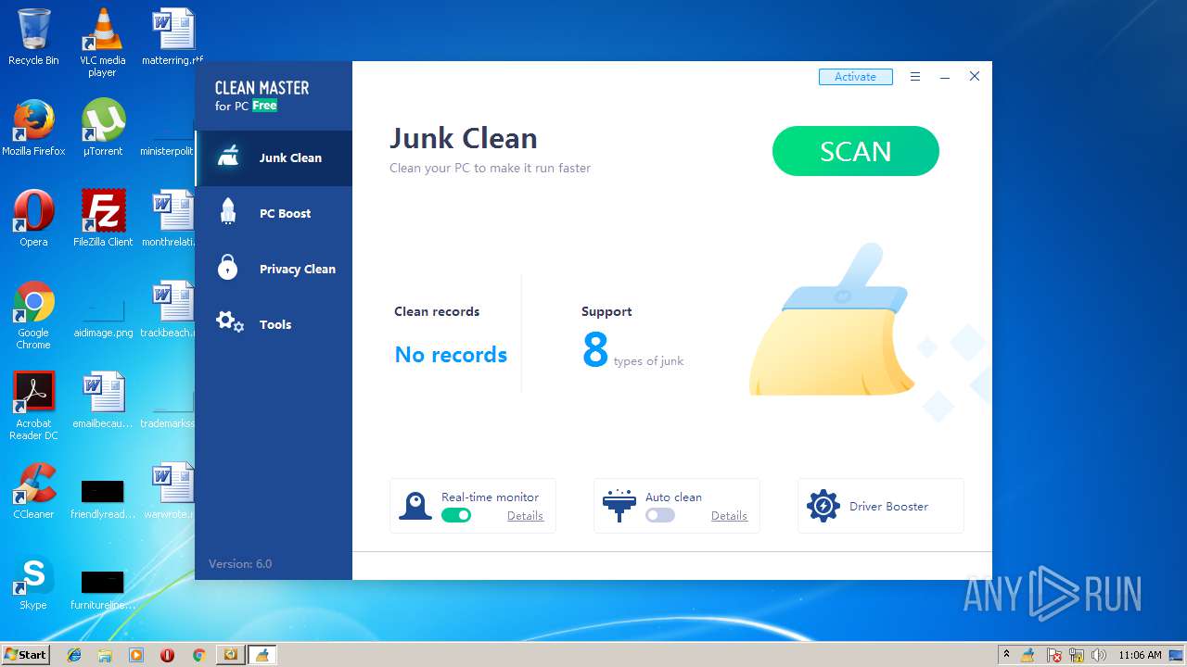
Task: Click the Auto clean brush icon
Action: (619, 506)
